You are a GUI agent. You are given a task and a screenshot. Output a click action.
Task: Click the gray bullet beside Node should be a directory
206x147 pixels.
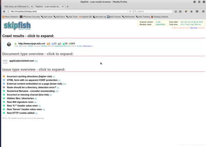click(4, 87)
